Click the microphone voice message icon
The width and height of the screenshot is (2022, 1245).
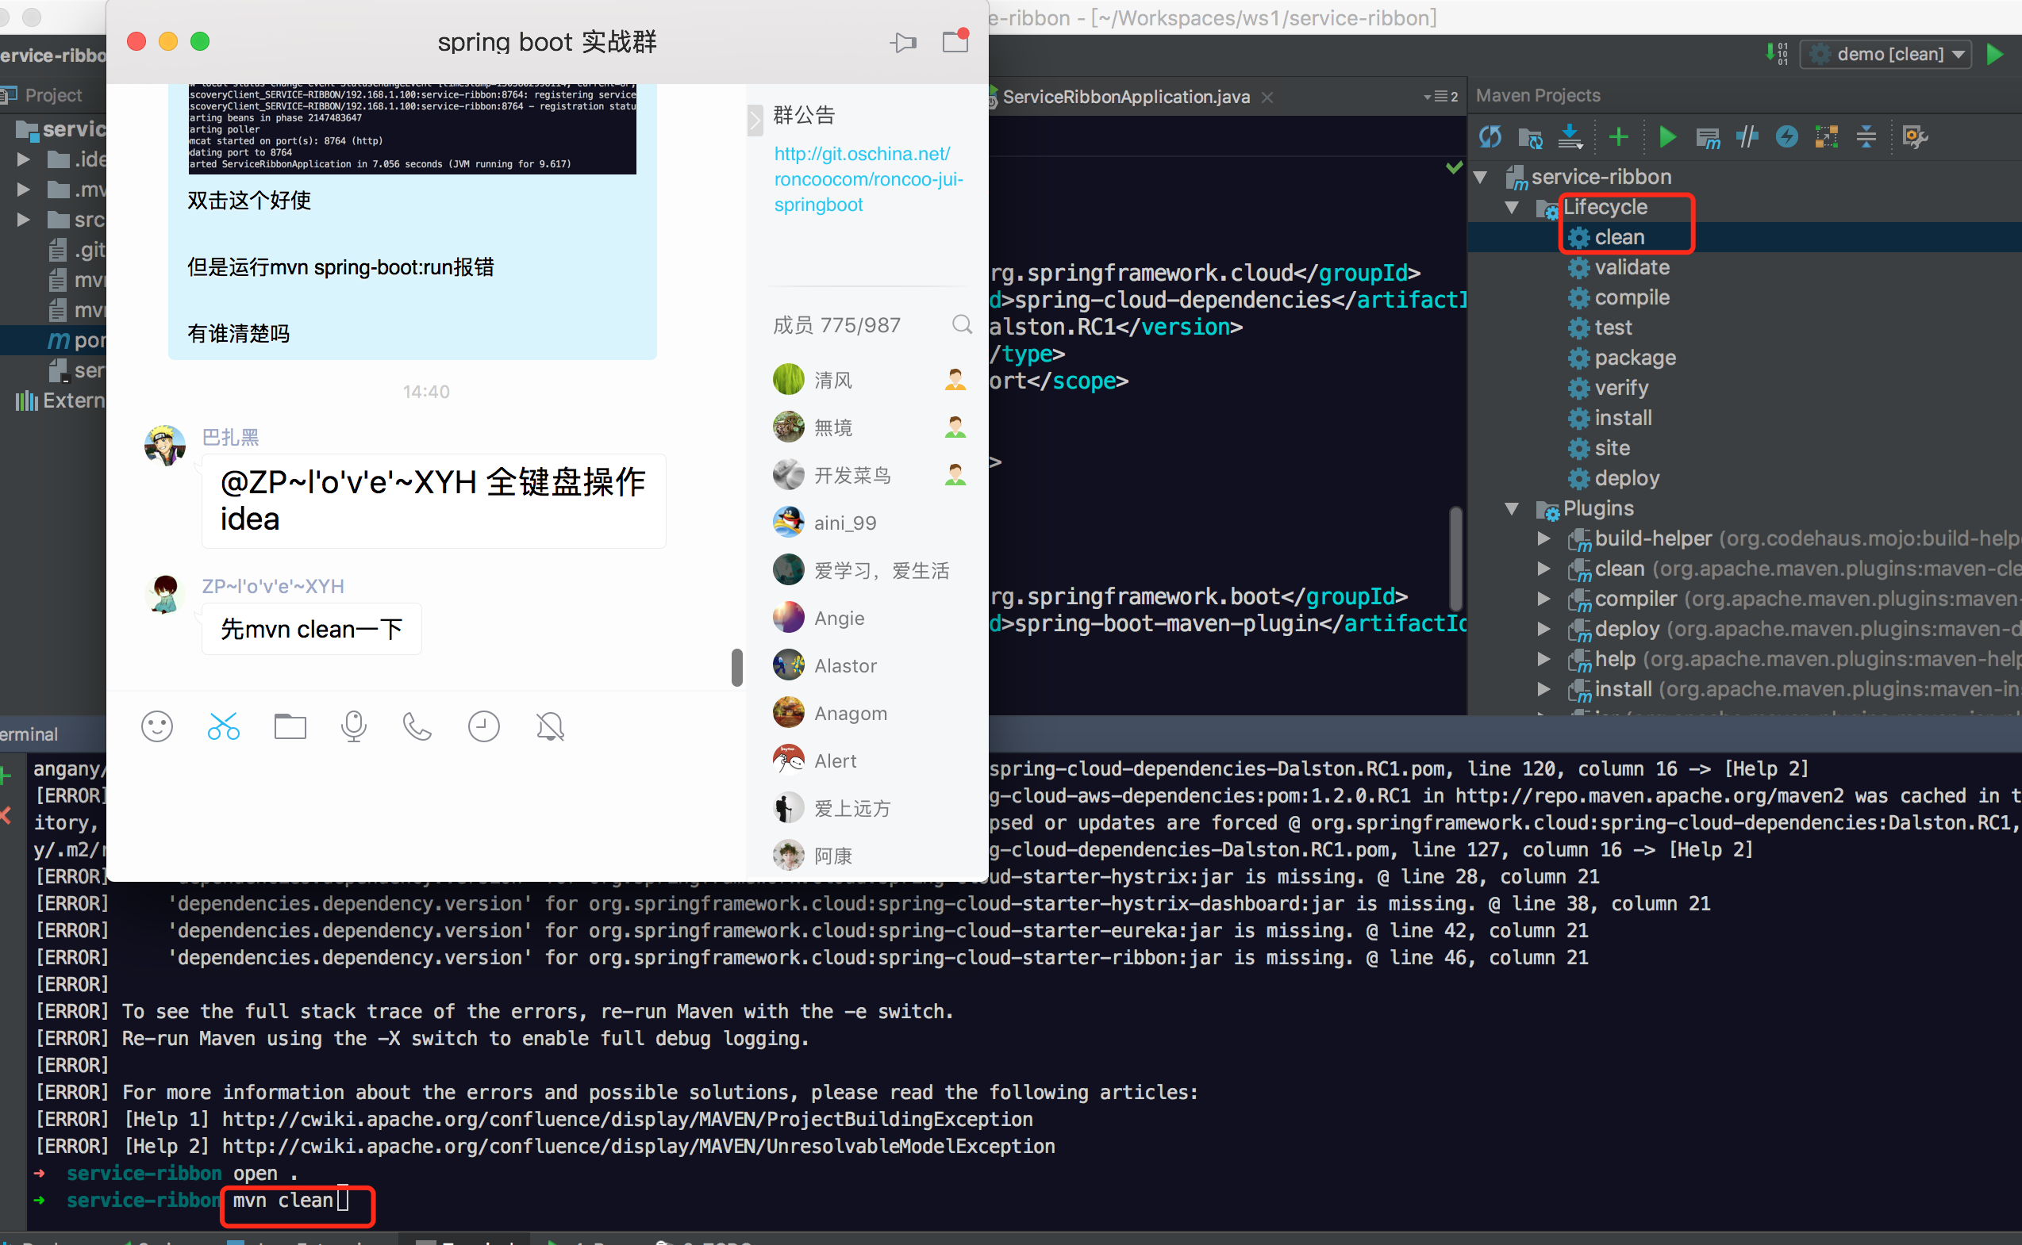(353, 726)
